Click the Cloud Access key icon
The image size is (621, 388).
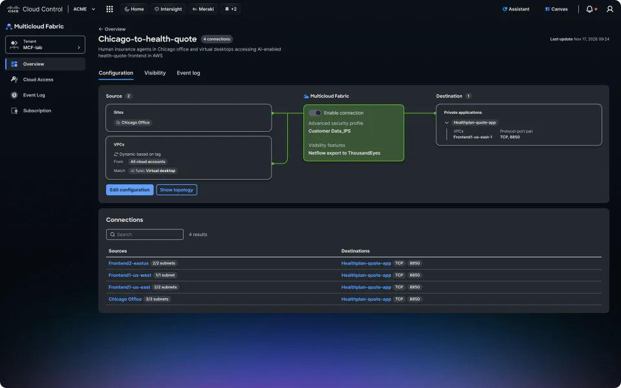coord(14,80)
